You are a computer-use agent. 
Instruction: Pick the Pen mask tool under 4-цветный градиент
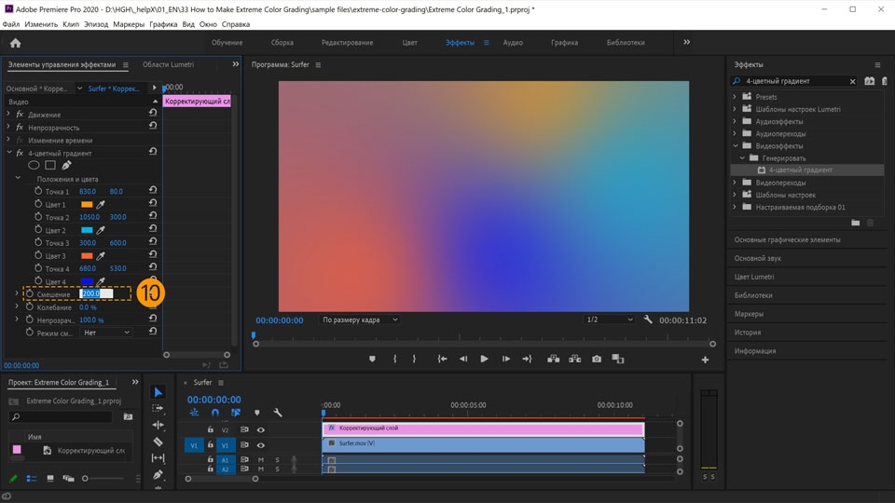[x=66, y=166]
